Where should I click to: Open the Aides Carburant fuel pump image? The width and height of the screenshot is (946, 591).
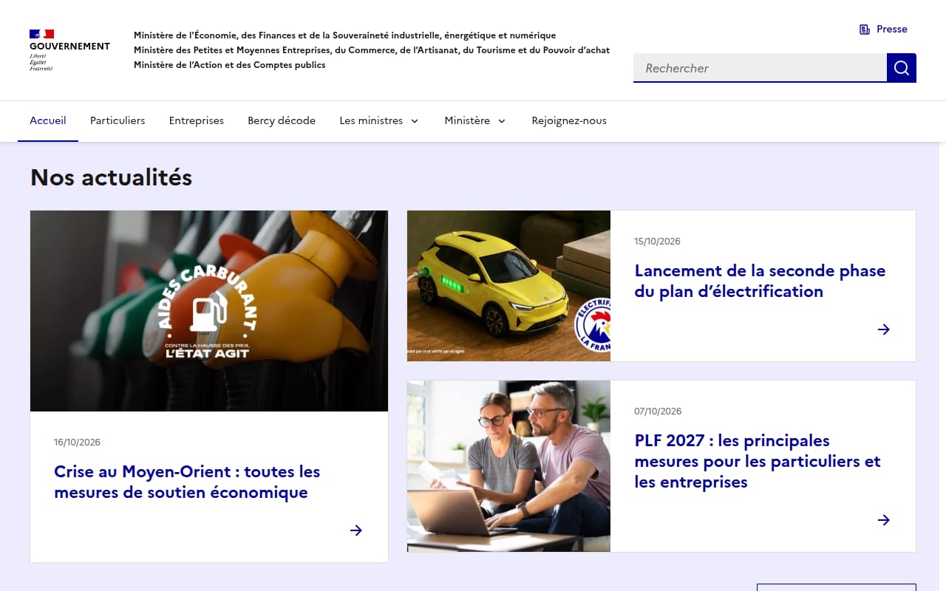(209, 311)
